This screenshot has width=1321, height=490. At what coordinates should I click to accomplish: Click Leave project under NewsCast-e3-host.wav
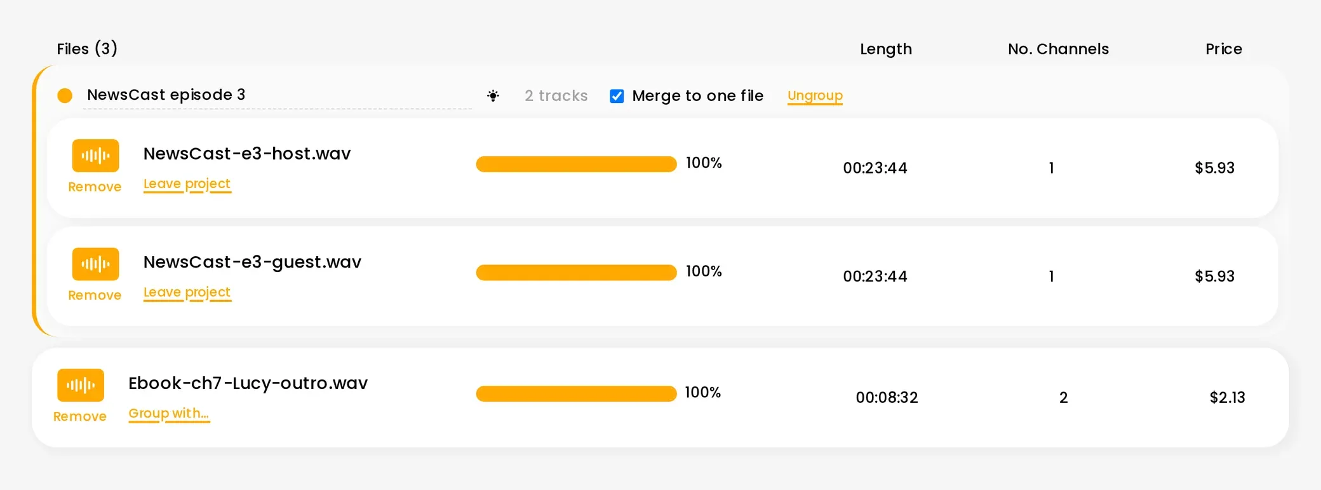pyautogui.click(x=187, y=184)
